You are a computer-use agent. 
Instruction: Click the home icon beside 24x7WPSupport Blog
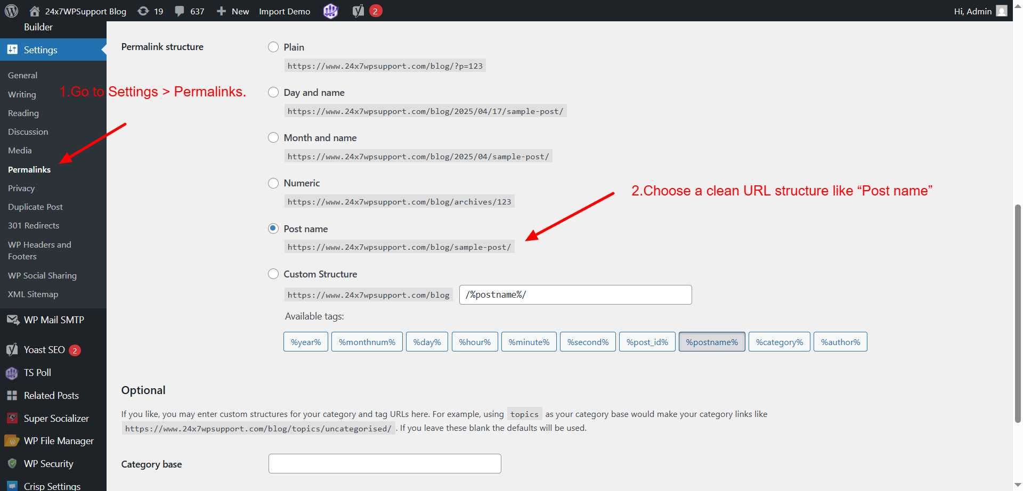pyautogui.click(x=35, y=11)
